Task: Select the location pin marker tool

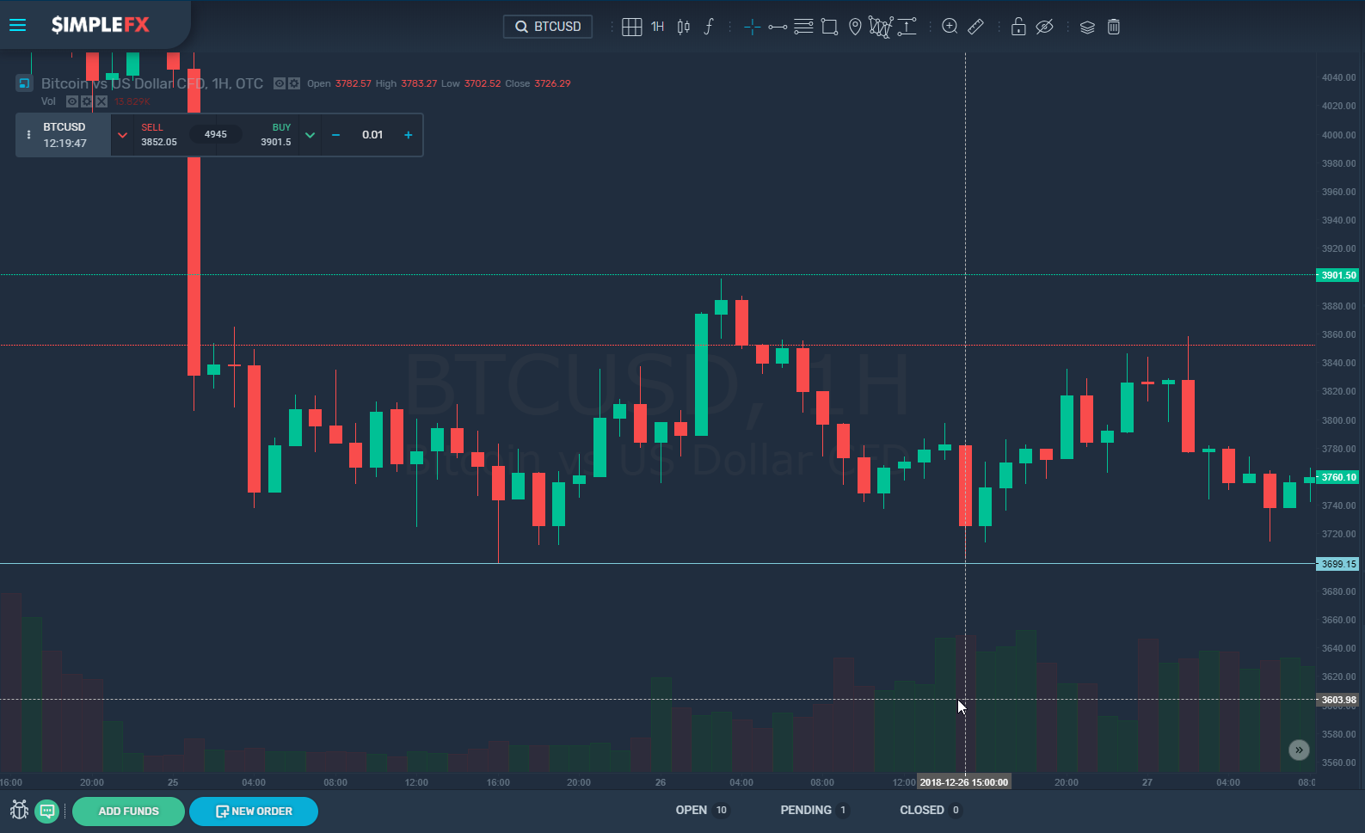Action: click(855, 27)
